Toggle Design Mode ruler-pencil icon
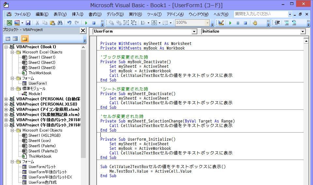The width and height of the screenshot is (313, 185). [221, 23]
